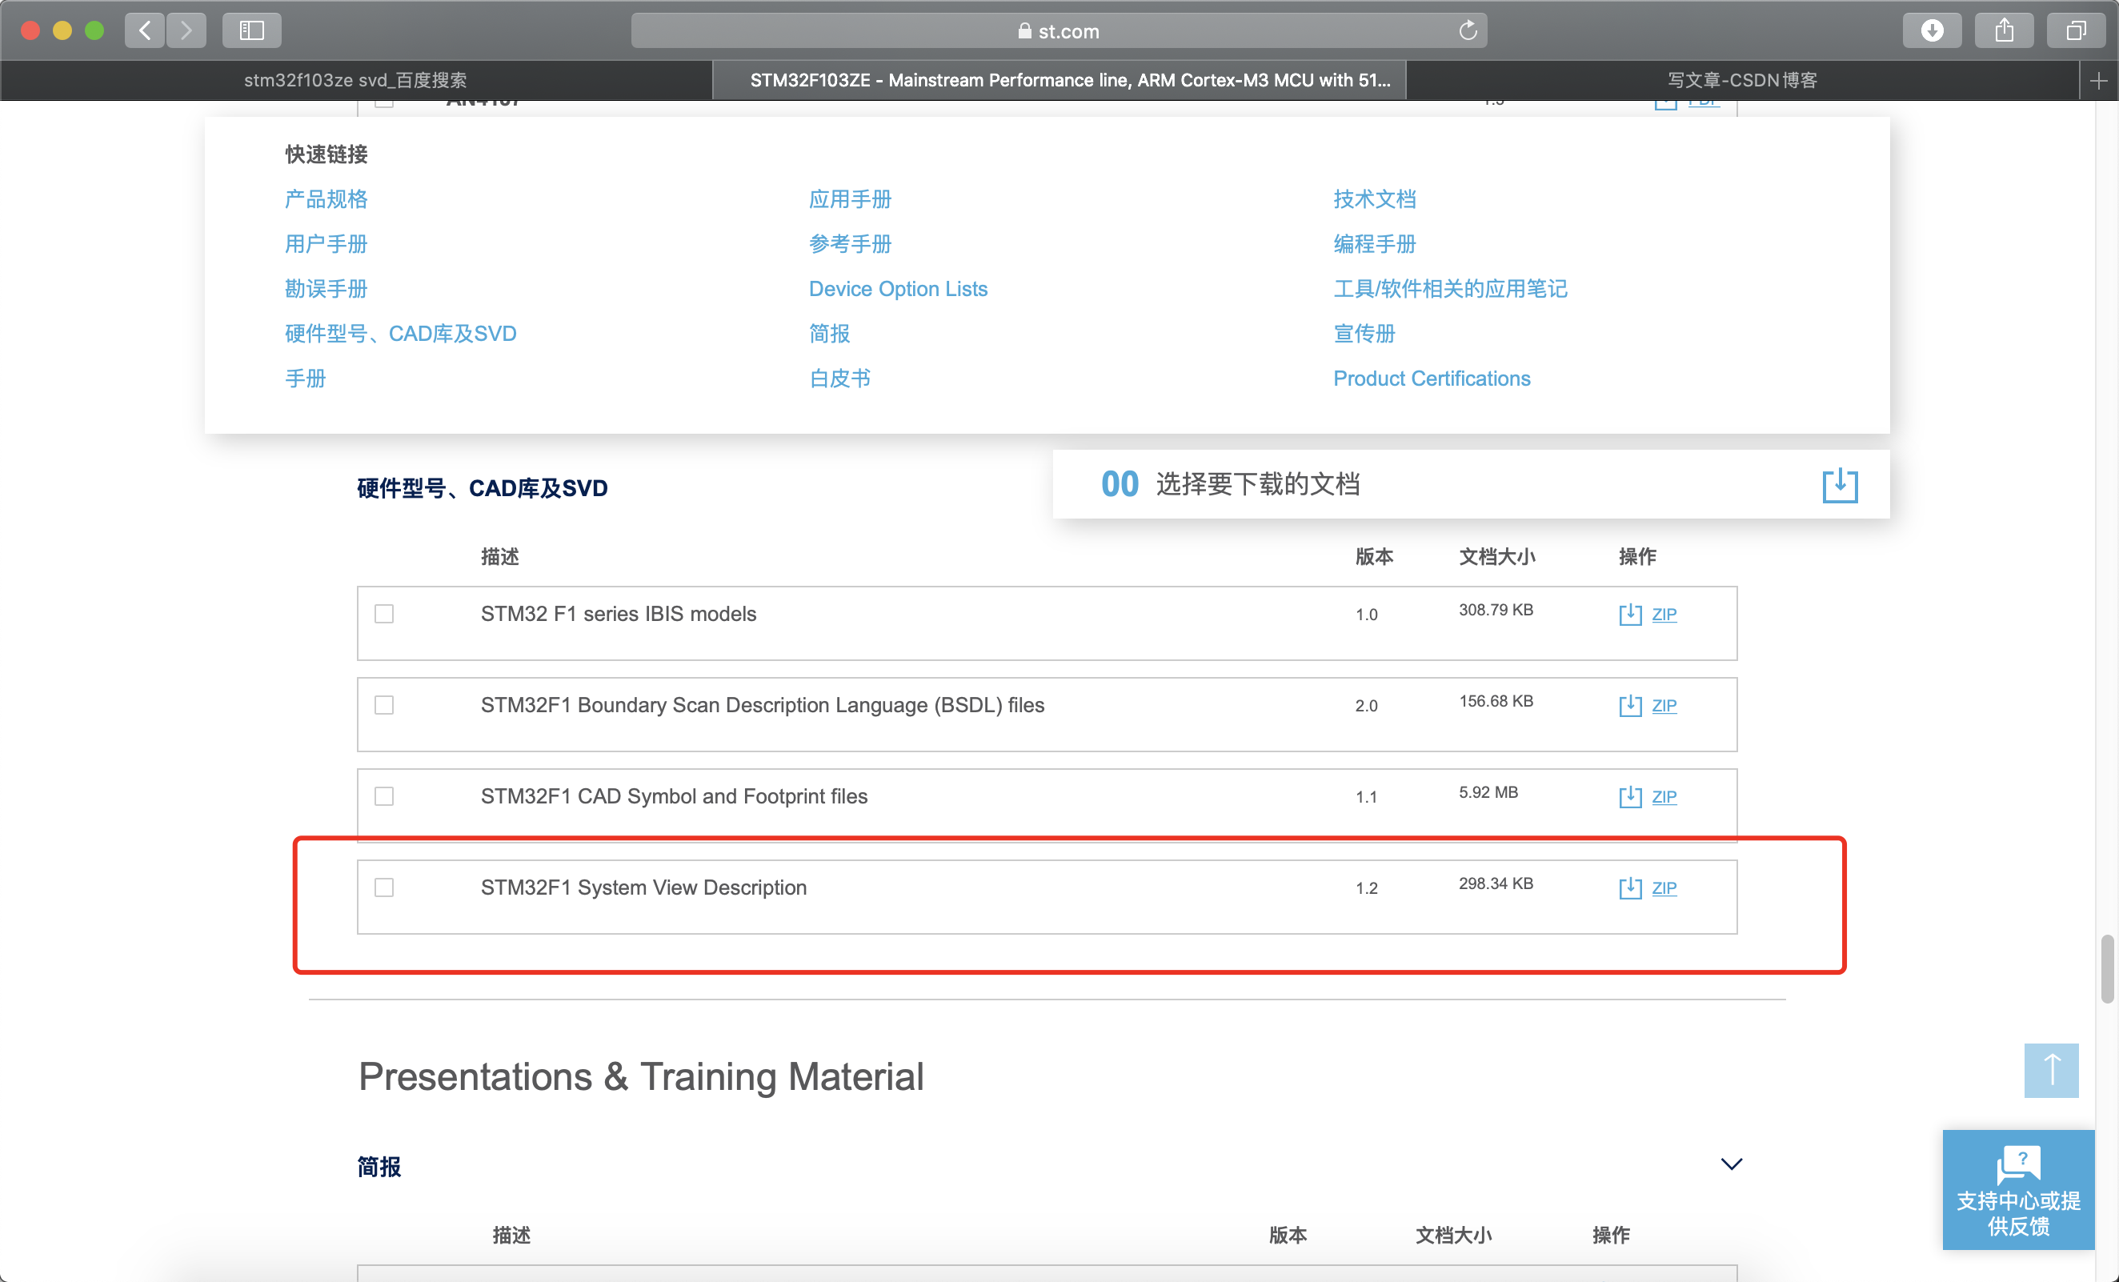Open 工具/软件相关的应用笔记 link
Viewport: 2119px width, 1282px height.
tap(1450, 289)
